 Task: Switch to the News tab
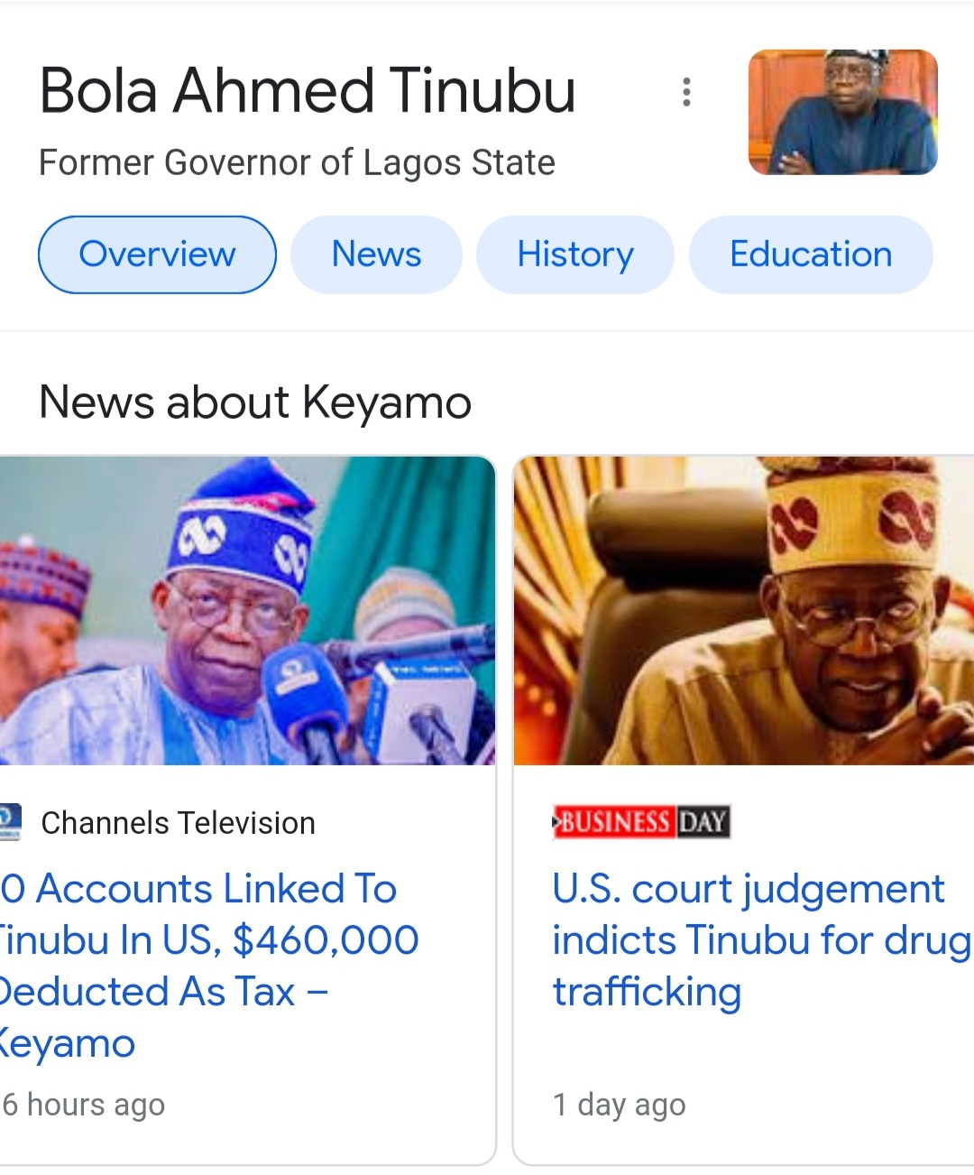376,254
